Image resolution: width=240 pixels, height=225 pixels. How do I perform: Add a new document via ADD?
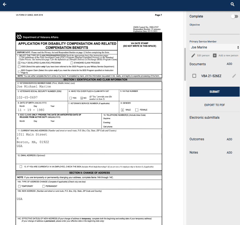click(x=229, y=64)
